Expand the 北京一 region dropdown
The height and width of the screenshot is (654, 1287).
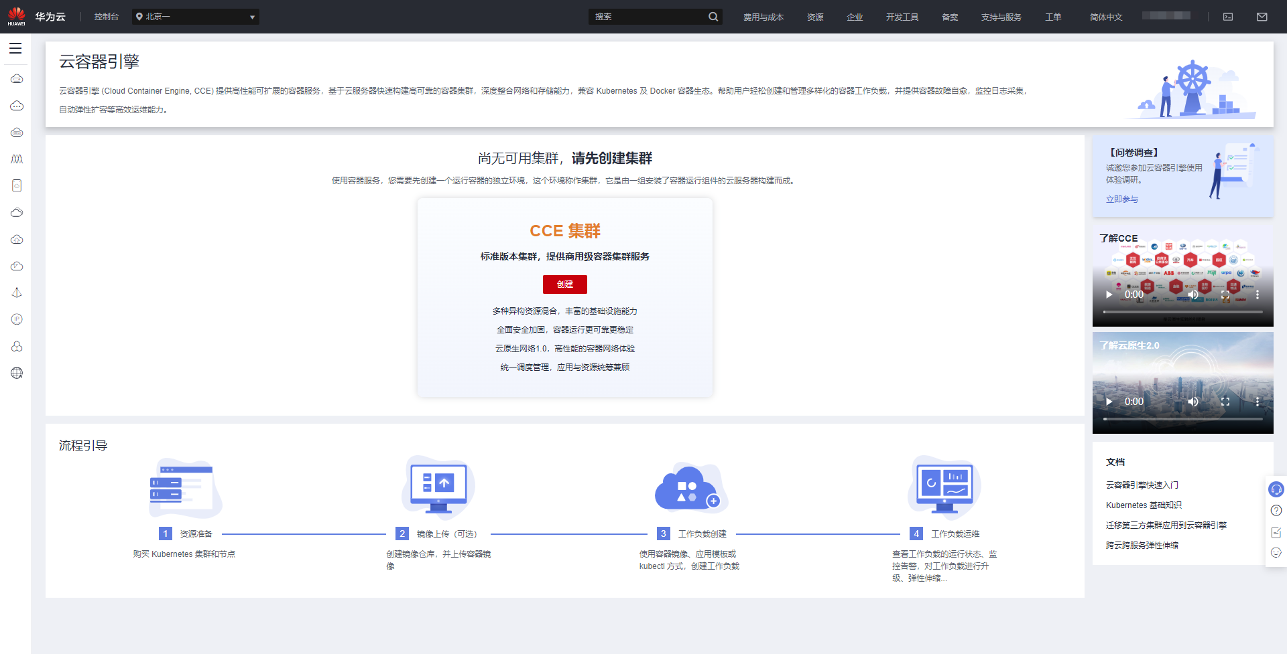196,17
